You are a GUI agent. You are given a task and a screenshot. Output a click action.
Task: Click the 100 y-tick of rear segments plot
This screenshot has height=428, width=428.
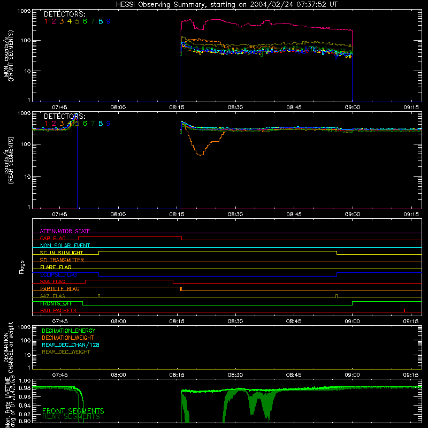coord(25,144)
